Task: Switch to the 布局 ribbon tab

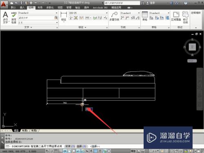Action: point(40,8)
